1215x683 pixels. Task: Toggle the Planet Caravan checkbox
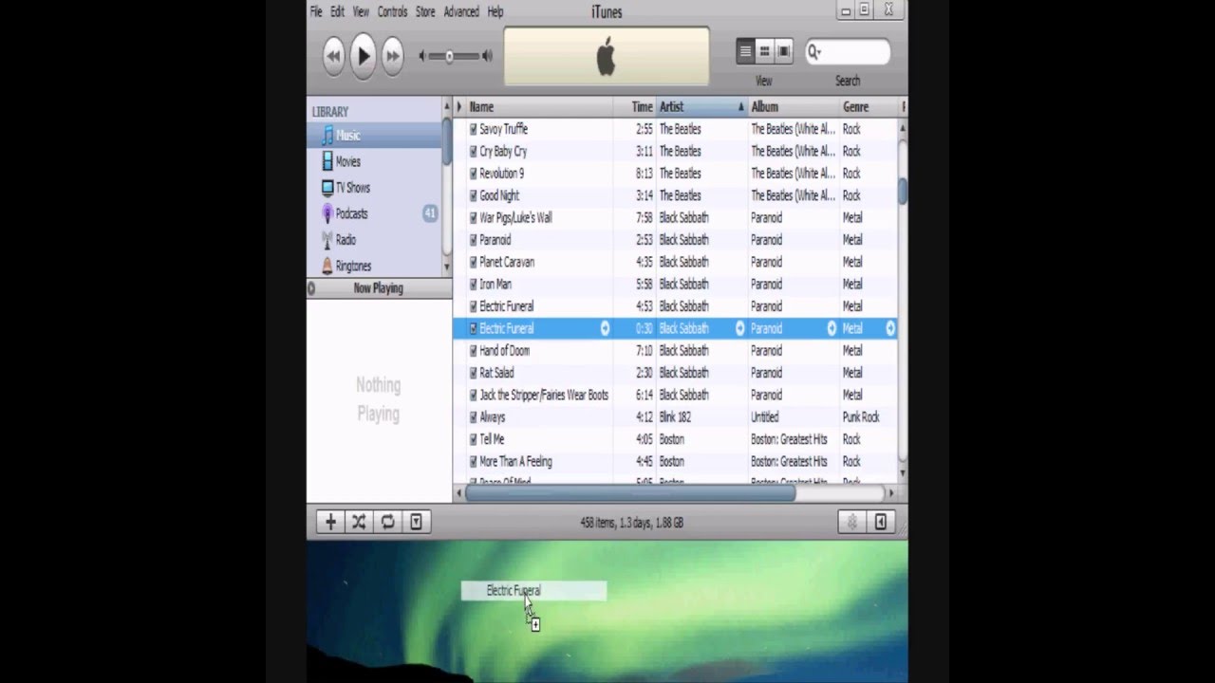pyautogui.click(x=474, y=262)
